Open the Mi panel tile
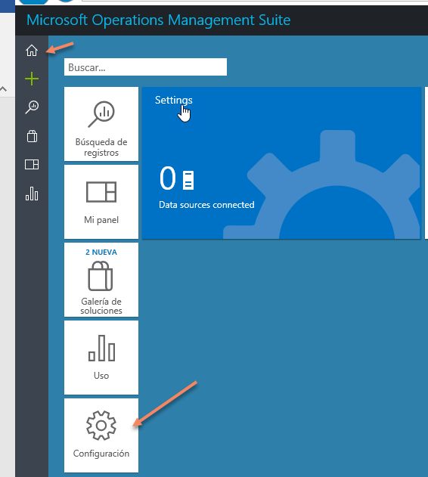Screen dimensions: 428x477 click(x=101, y=202)
